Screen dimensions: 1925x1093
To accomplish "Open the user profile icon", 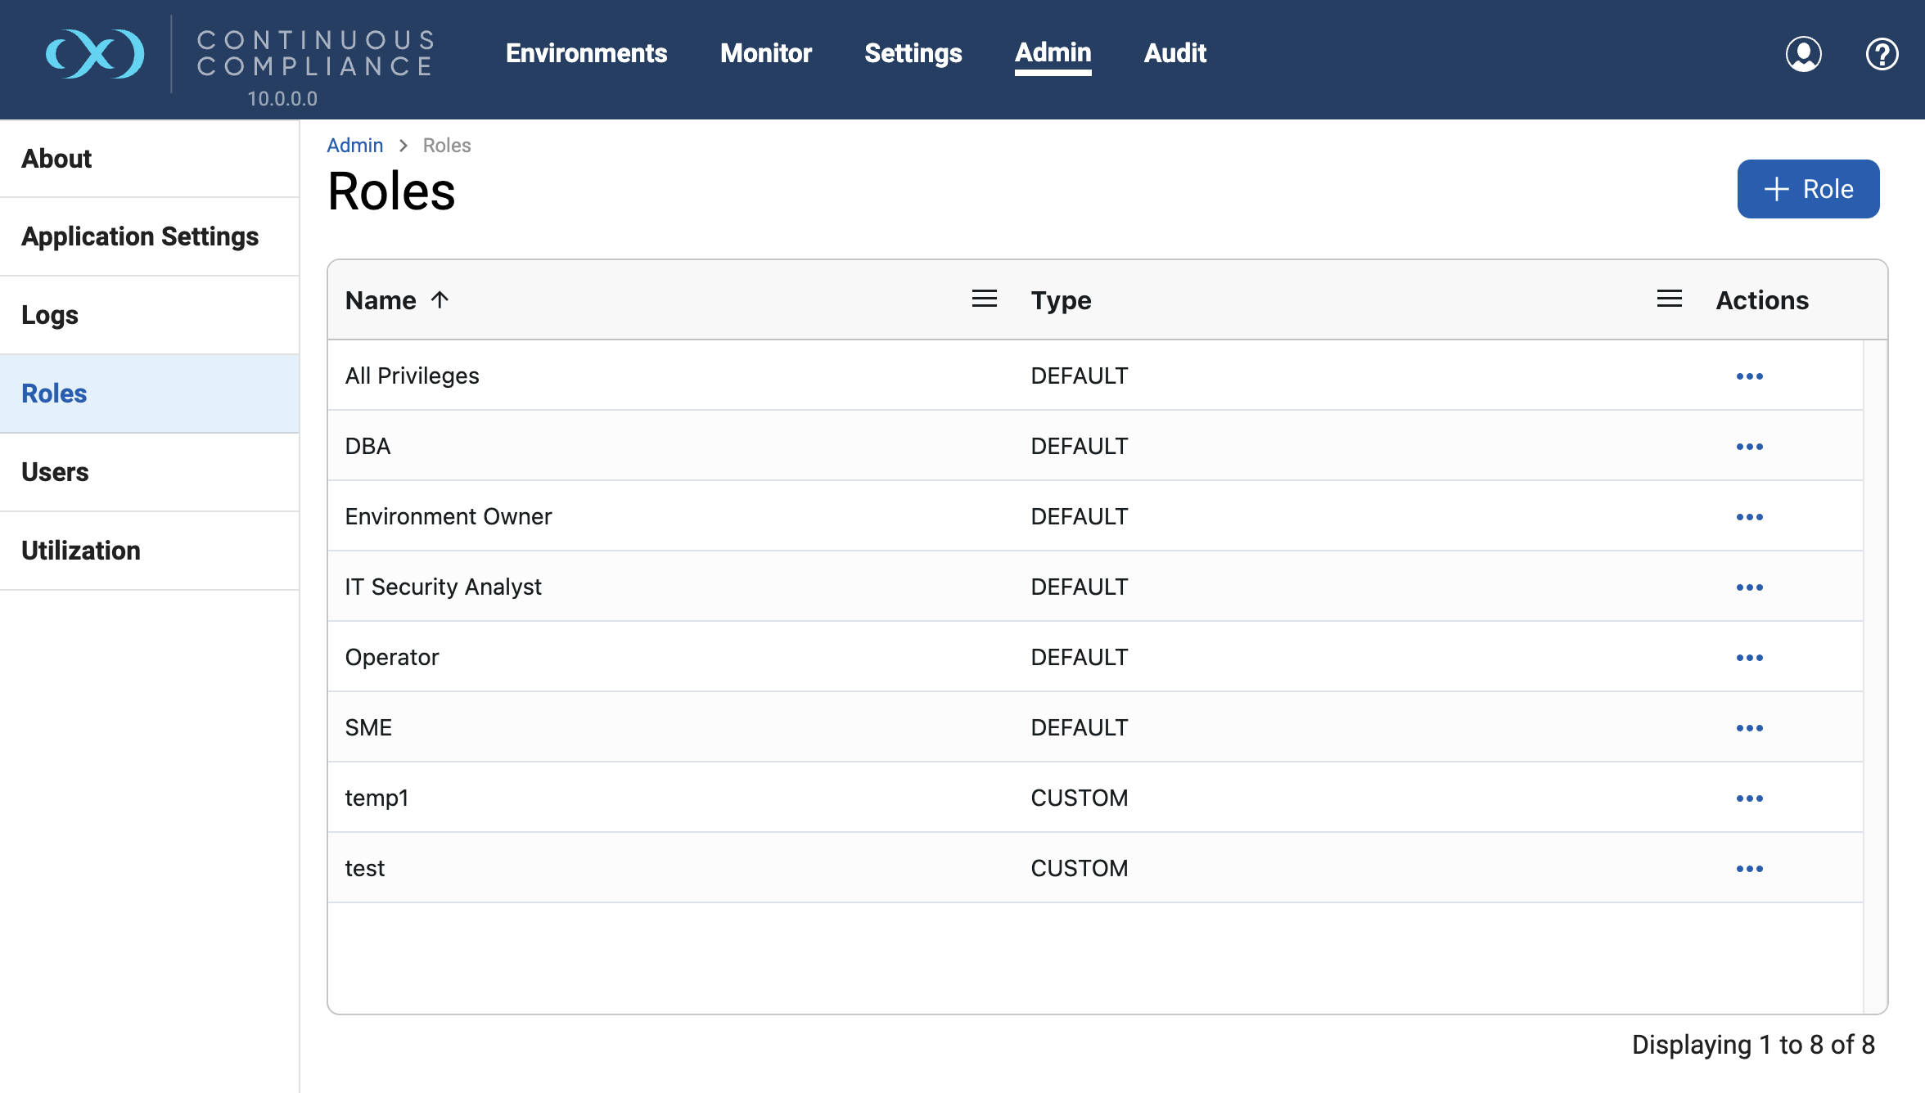I will coord(1803,54).
